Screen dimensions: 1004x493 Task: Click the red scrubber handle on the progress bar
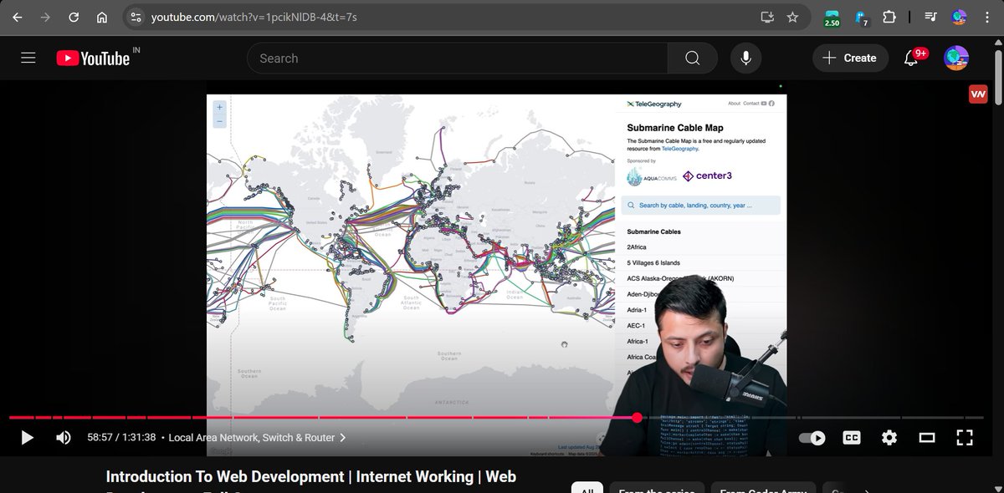[x=638, y=417]
